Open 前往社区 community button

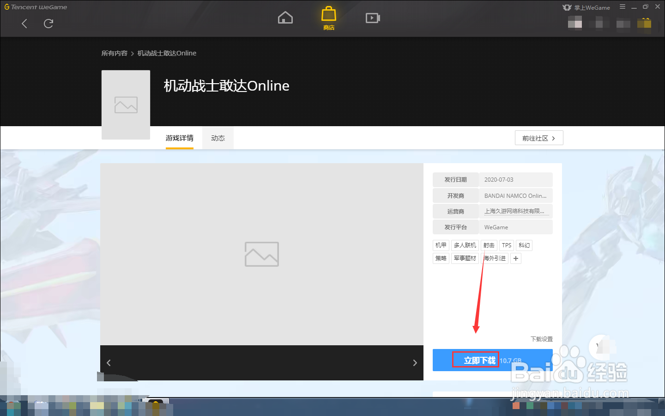[x=539, y=138]
